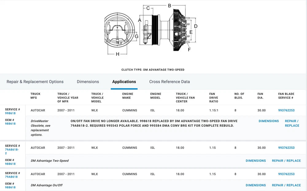Click OEM 988618 in DM Advantage On/Off entry
Screen dimensions: 307x191
(x=10, y=187)
